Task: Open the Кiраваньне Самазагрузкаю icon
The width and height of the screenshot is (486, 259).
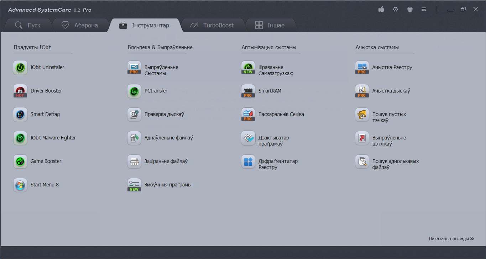Action: click(248, 68)
